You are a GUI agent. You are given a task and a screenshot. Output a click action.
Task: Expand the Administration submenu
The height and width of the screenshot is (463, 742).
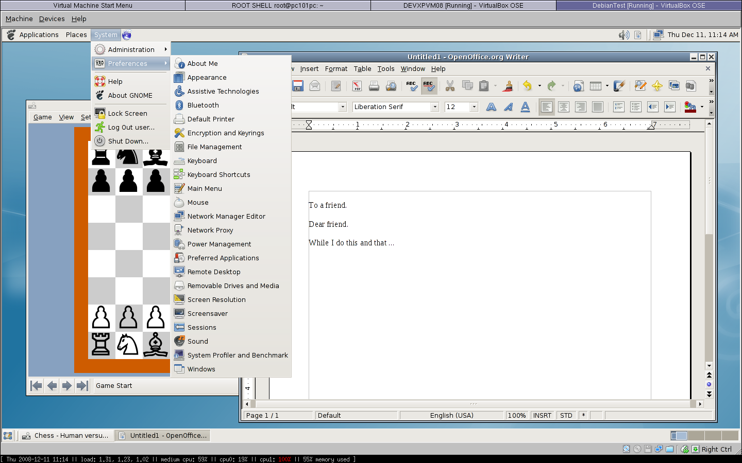coord(131,49)
